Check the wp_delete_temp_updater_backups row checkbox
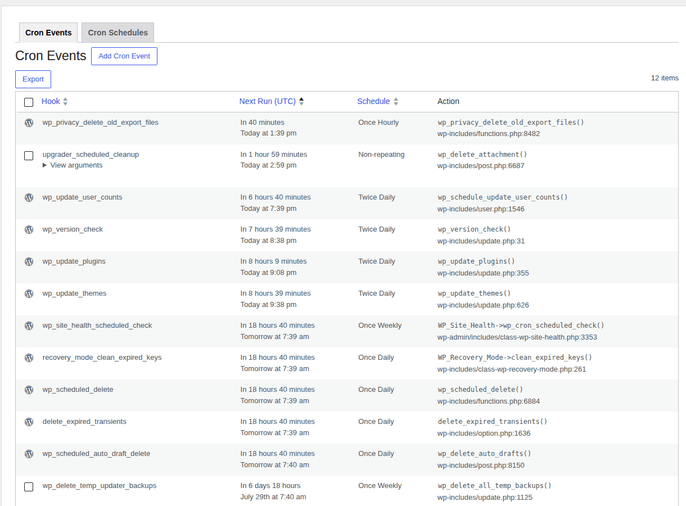 click(29, 487)
